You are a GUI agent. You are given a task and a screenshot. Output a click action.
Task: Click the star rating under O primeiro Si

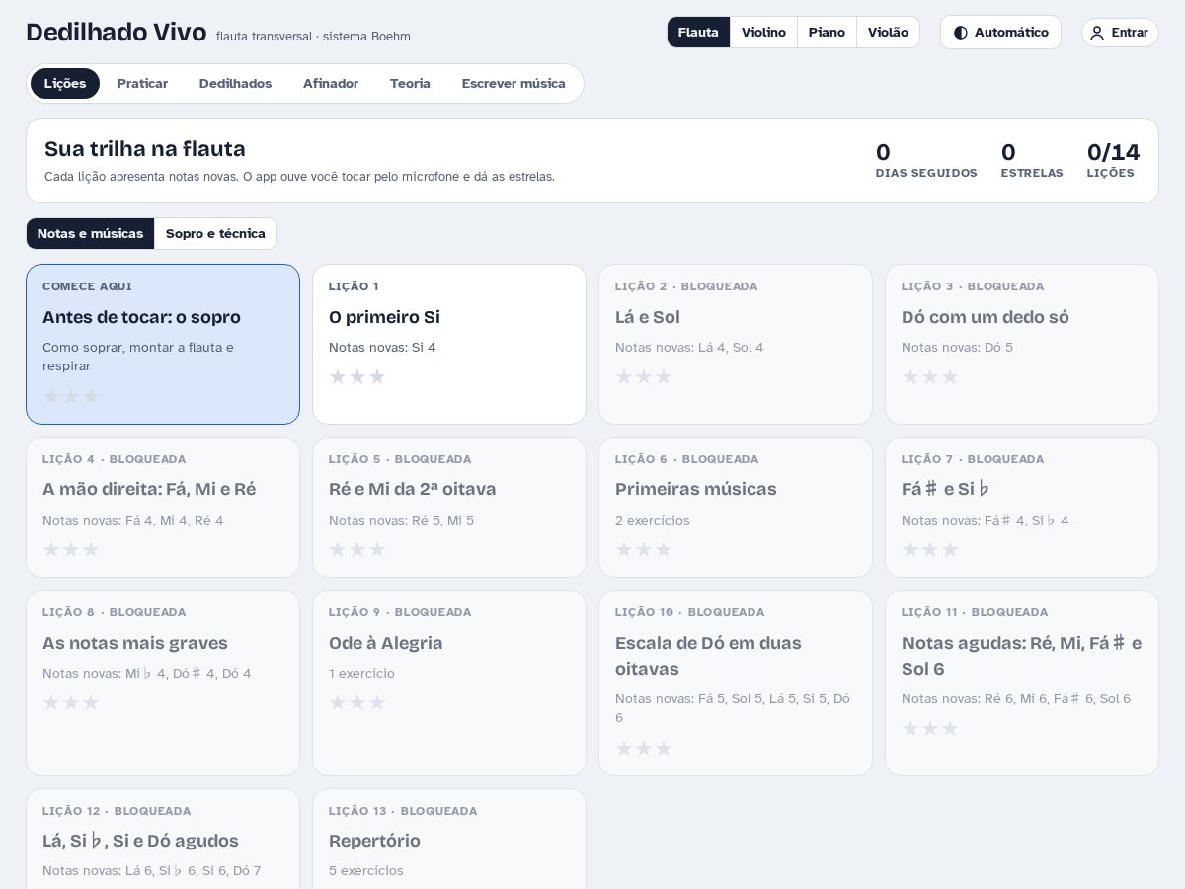tap(357, 376)
